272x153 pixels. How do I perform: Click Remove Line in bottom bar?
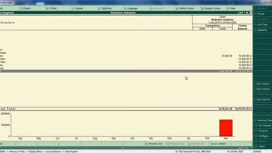coord(154,144)
